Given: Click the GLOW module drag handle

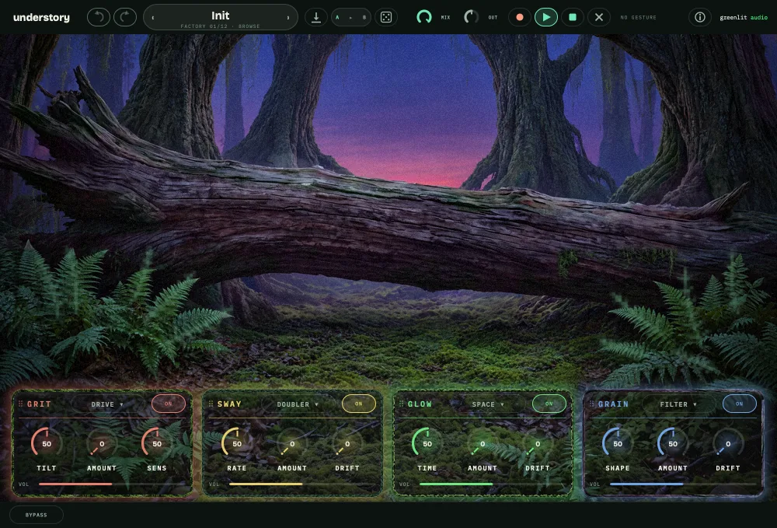Looking at the screenshot, I should 402,404.
